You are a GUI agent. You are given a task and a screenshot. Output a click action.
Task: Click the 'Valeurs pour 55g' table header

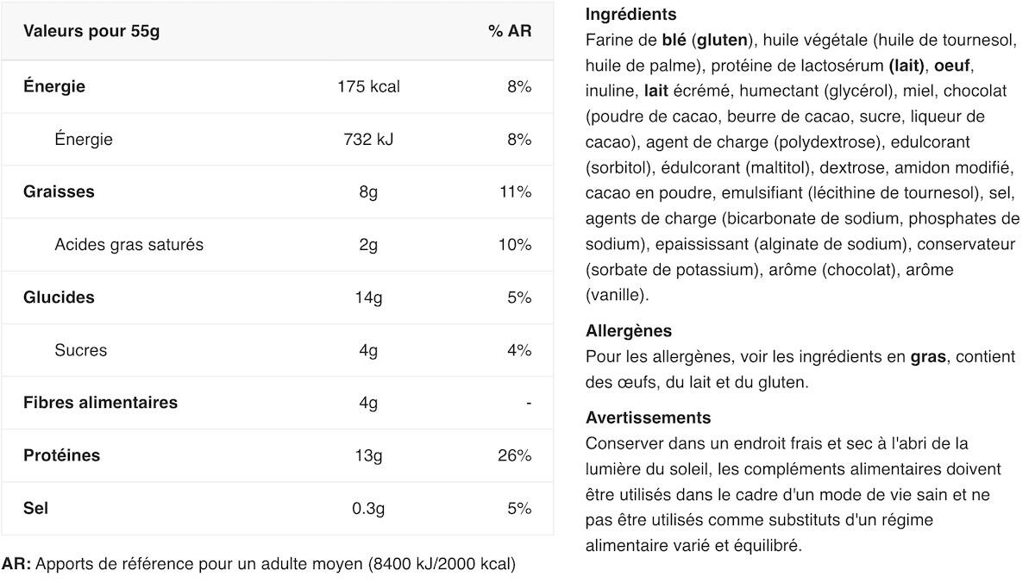(x=91, y=32)
